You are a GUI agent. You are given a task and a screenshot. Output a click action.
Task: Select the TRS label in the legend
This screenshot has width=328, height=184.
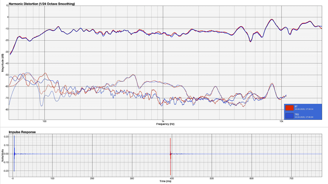(297, 114)
